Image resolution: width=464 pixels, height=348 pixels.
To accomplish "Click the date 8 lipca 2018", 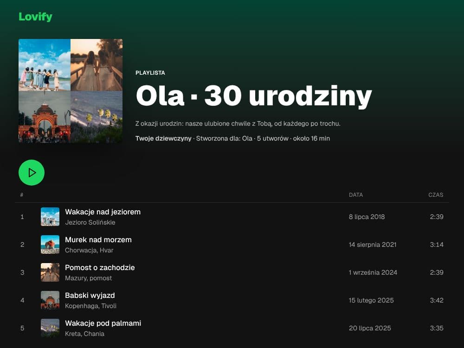I will point(367,217).
